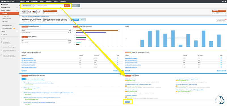Click the Order custom database icon

[x=1, y=50]
